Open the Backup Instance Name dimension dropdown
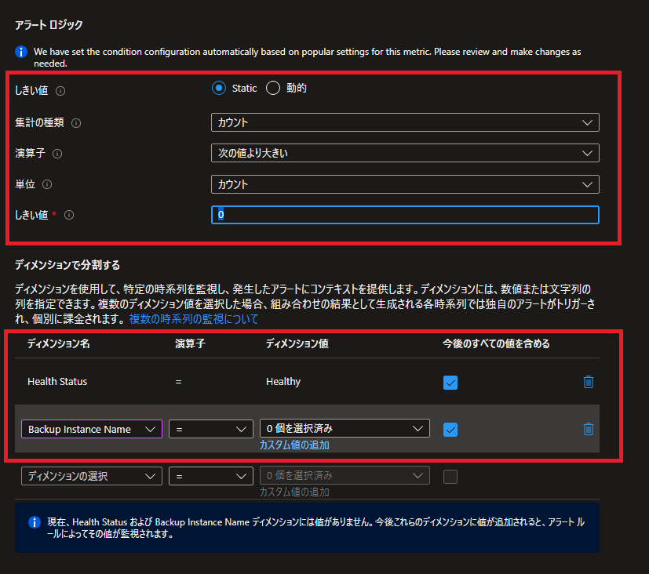The width and height of the screenshot is (649, 574). pyautogui.click(x=92, y=429)
